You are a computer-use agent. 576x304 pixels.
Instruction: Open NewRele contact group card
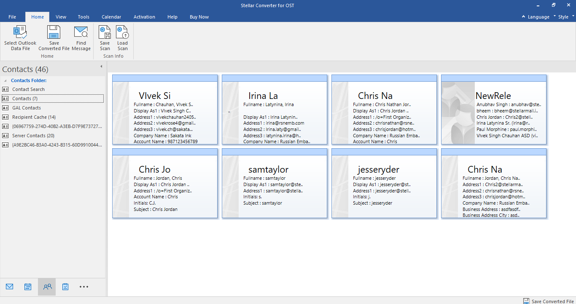(x=494, y=109)
